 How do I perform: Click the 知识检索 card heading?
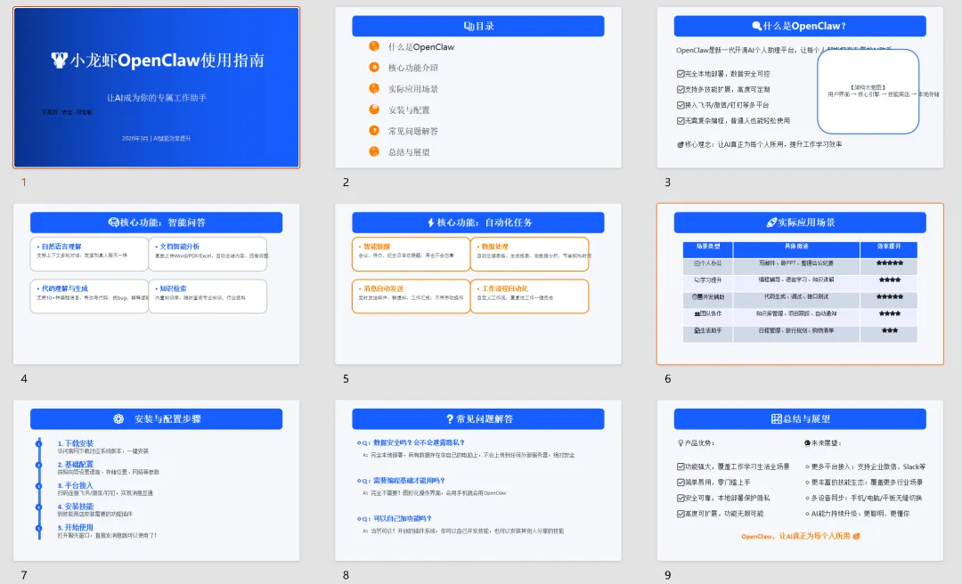[173, 288]
